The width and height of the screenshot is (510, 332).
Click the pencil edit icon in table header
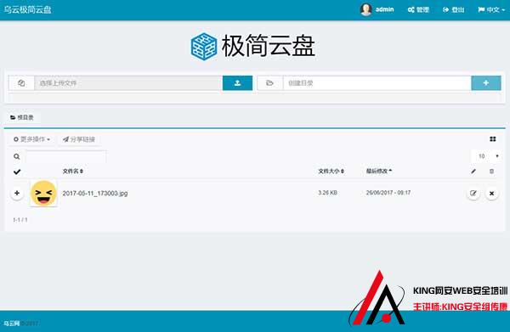(473, 172)
